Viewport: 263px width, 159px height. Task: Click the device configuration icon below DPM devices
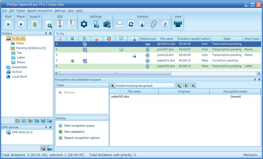point(50,148)
